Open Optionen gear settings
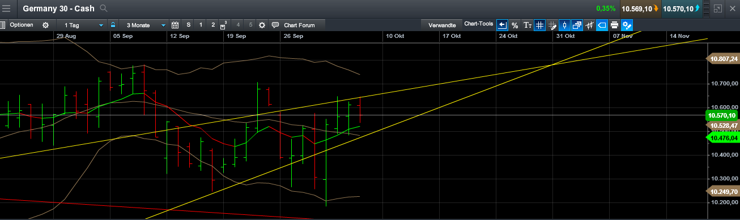 point(45,25)
